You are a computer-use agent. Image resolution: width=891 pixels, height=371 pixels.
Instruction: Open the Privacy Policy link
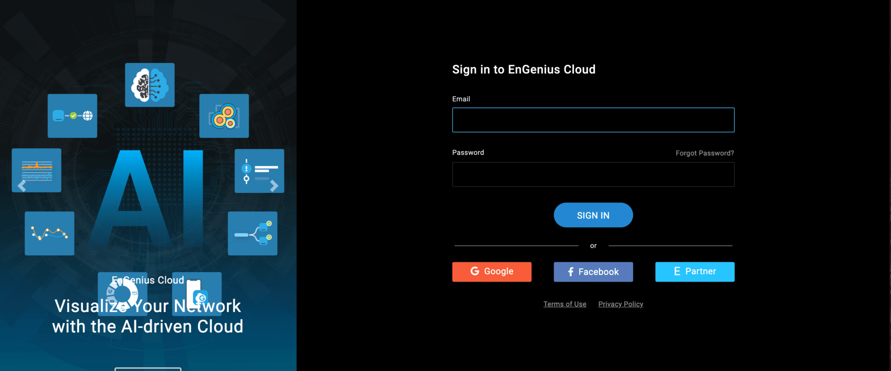(x=620, y=304)
